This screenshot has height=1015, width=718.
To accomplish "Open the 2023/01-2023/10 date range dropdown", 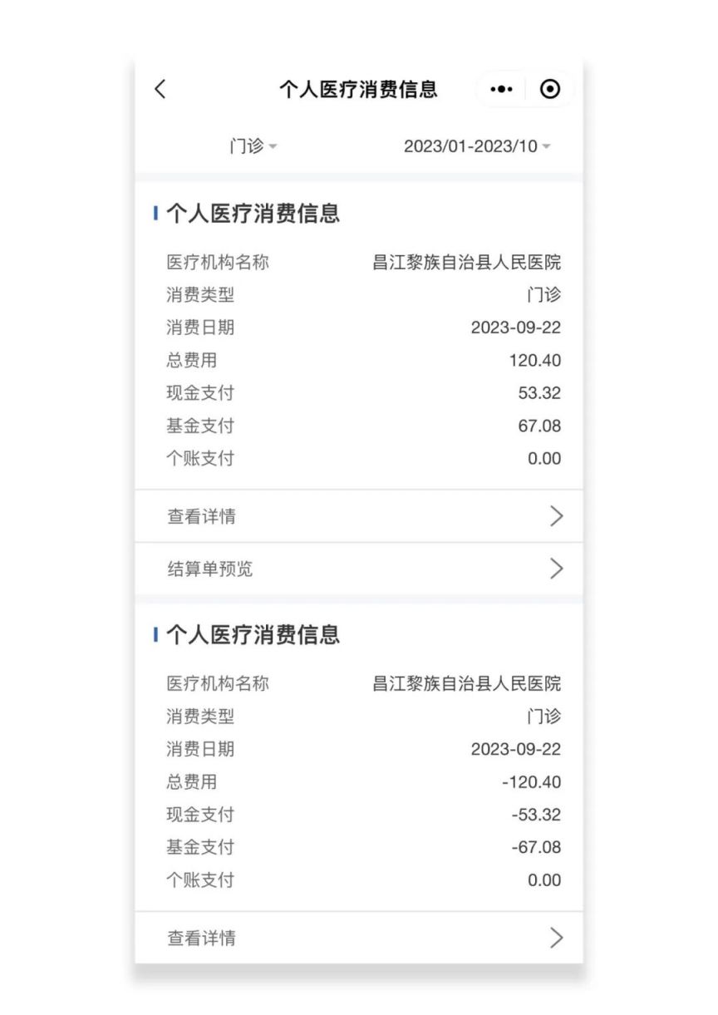I will point(477,146).
